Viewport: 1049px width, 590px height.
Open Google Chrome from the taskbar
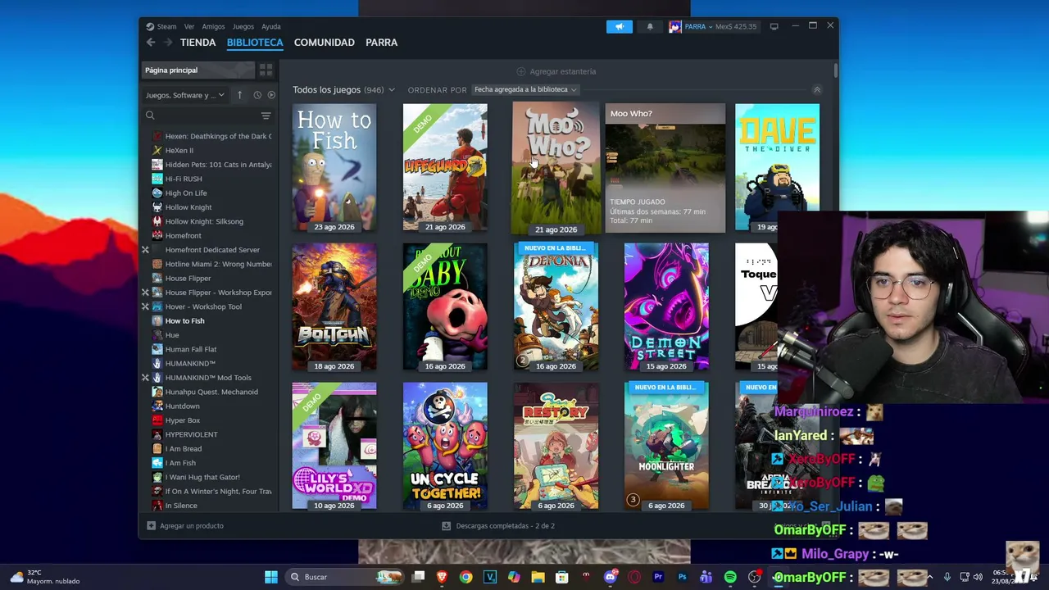(x=465, y=577)
